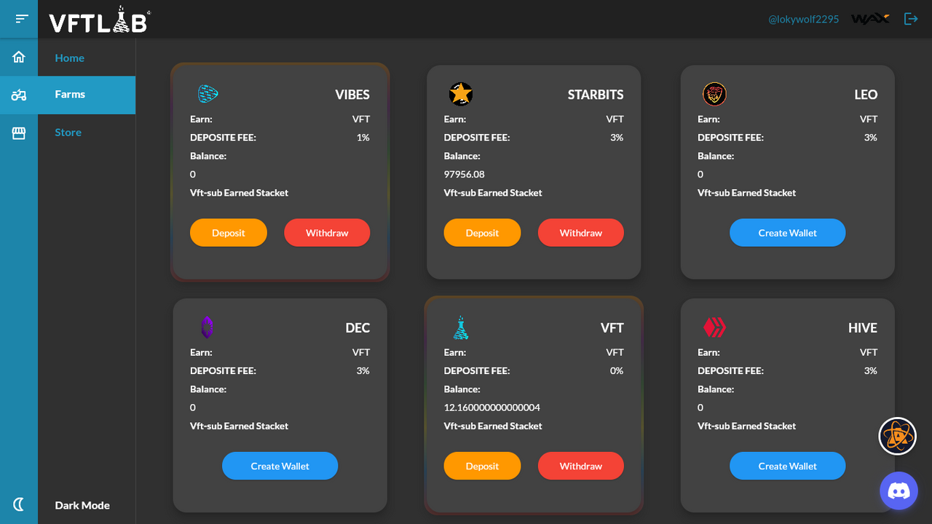932x524 pixels.
Task: Create Wallet for the HIVE farm
Action: (x=788, y=466)
